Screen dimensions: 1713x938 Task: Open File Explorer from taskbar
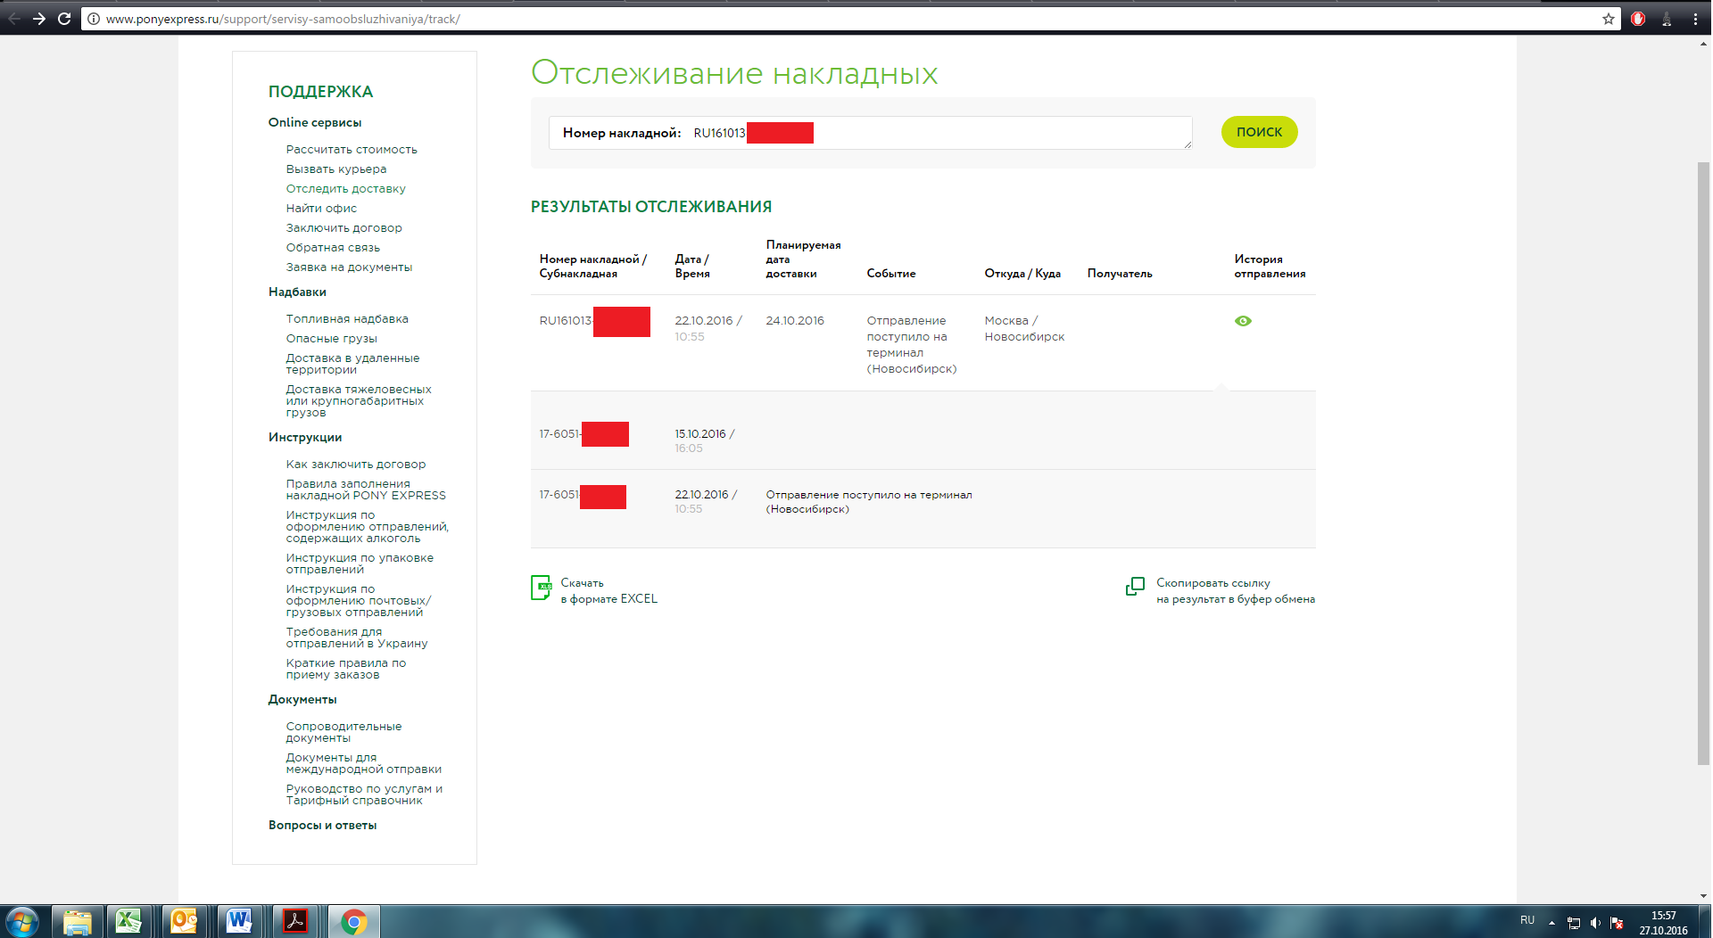78,921
